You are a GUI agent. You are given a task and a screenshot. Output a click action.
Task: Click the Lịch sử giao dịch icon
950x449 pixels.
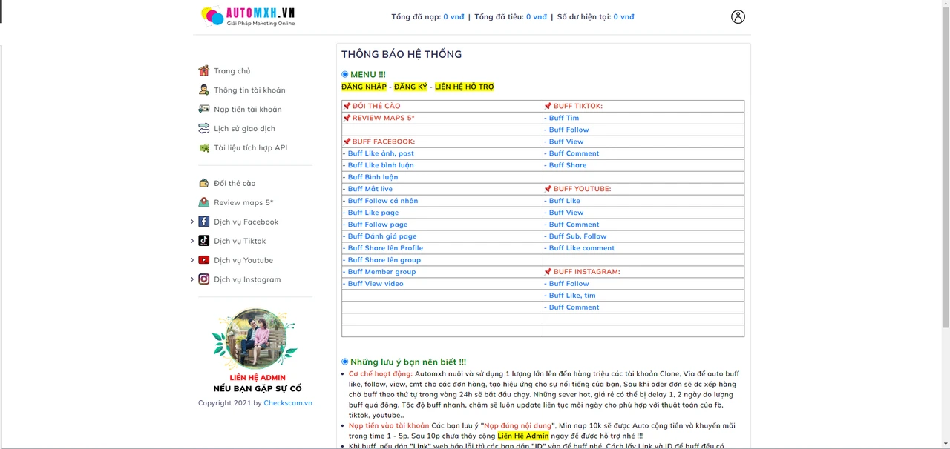coord(203,129)
